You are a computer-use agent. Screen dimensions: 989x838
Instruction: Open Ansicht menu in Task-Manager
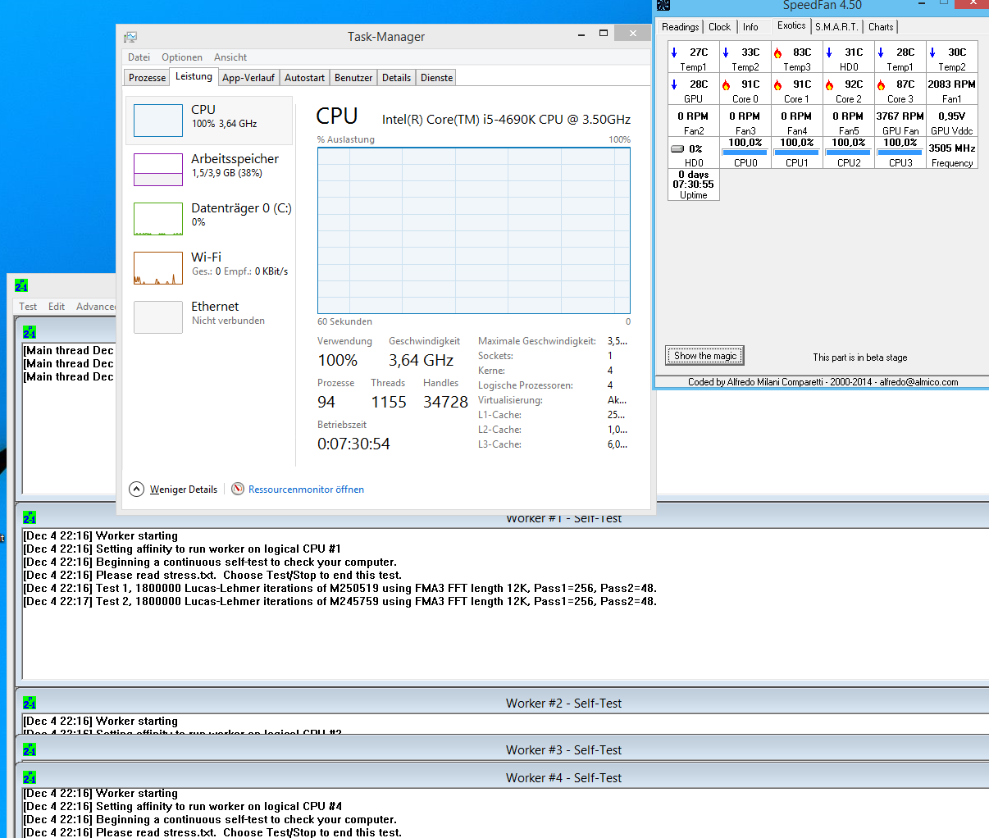point(230,57)
